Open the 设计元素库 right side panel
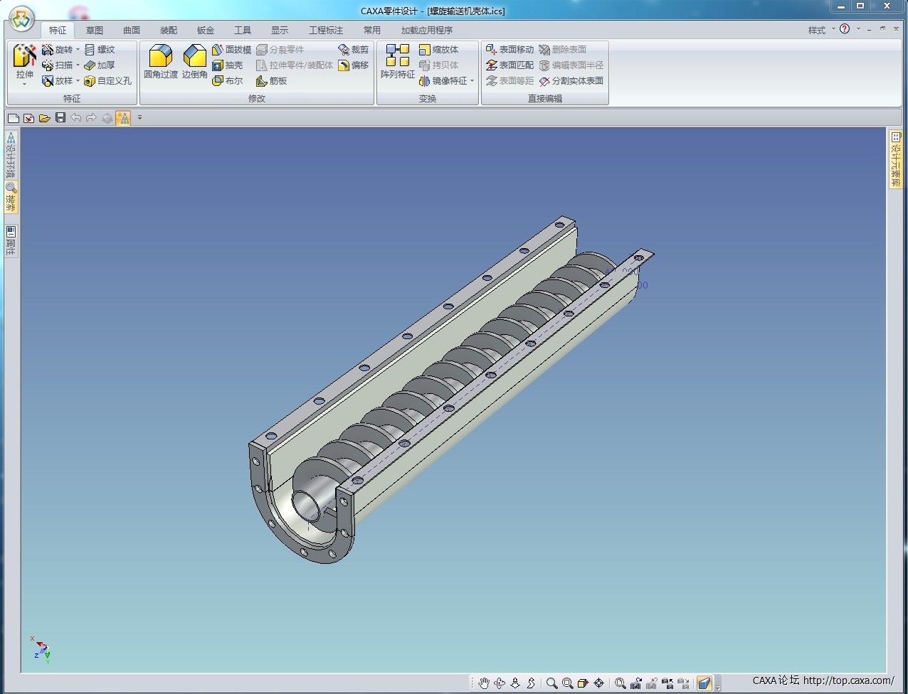 (895, 159)
